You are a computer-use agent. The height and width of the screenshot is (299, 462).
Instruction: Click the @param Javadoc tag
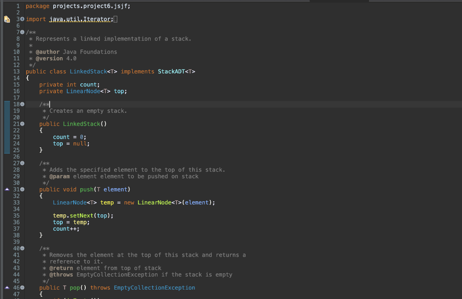(60, 177)
